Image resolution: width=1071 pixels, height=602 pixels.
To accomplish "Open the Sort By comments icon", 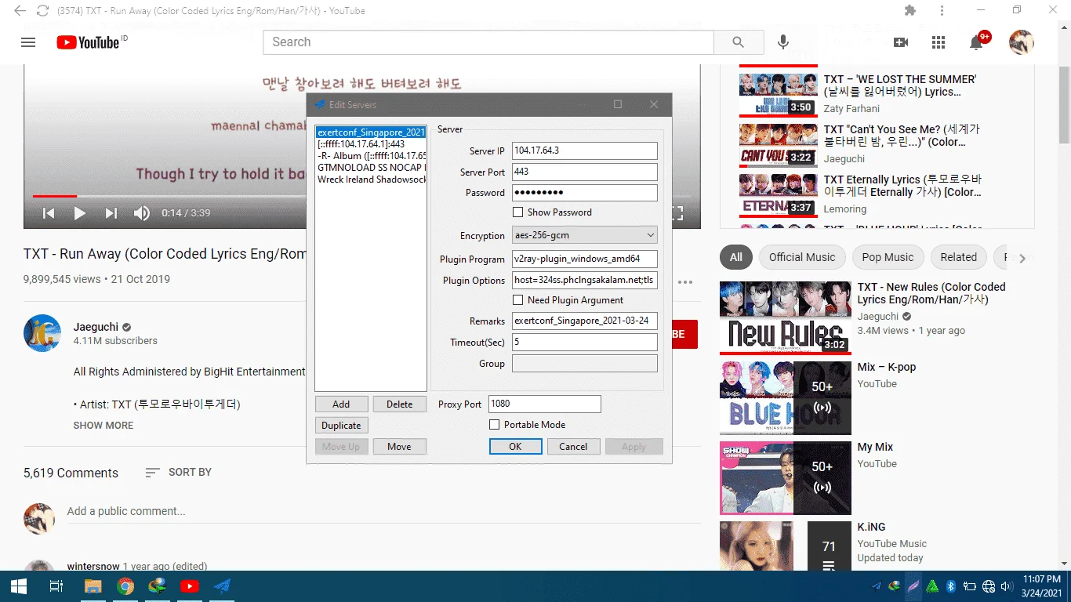I will (153, 473).
